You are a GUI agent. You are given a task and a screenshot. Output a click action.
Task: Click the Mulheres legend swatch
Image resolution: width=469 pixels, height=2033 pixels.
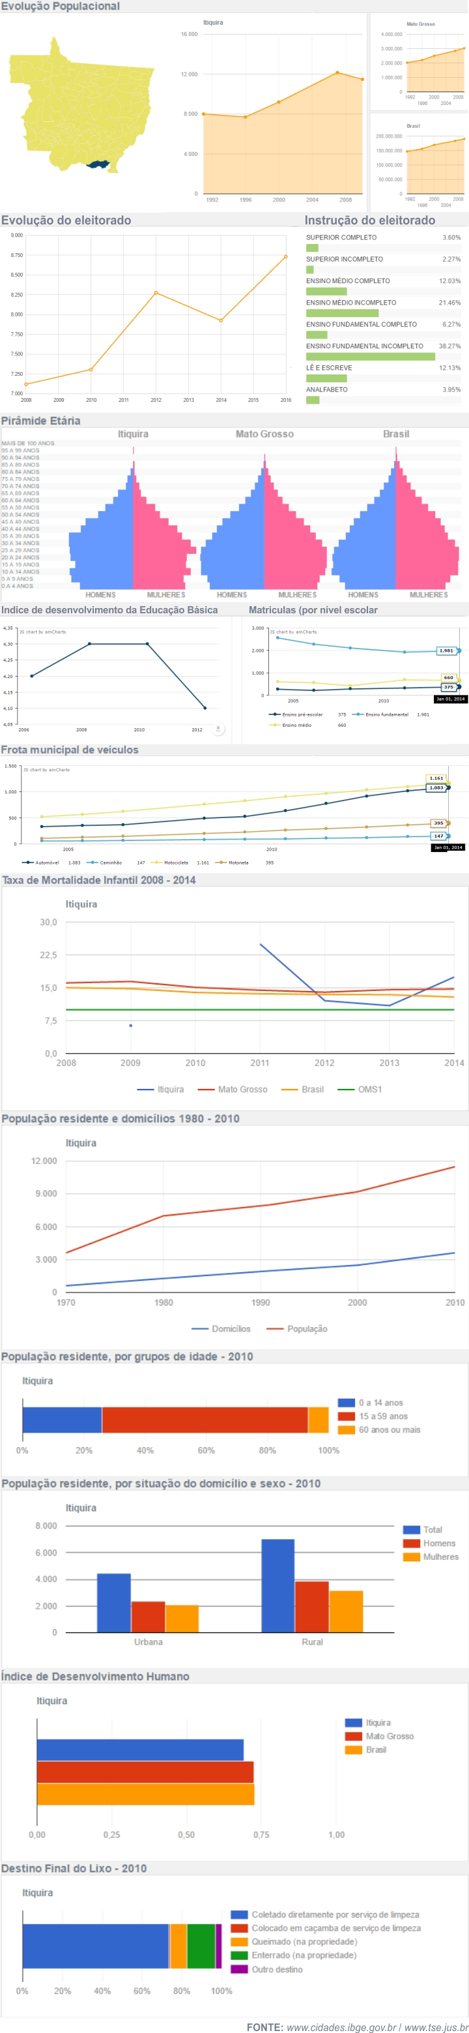[412, 1557]
